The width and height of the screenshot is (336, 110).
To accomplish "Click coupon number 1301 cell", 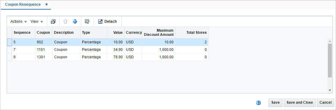I will [x=43, y=57].
